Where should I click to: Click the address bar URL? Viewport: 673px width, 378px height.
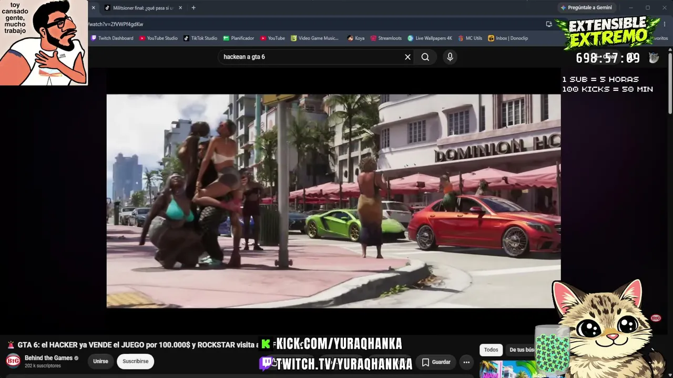116,24
